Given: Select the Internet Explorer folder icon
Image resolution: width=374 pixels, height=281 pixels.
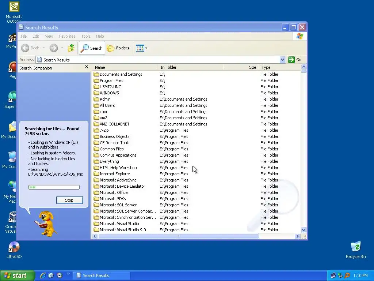Looking at the screenshot, I should point(96,174).
